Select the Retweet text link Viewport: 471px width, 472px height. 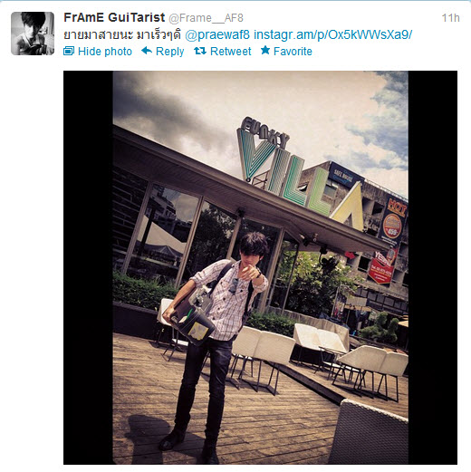[231, 52]
